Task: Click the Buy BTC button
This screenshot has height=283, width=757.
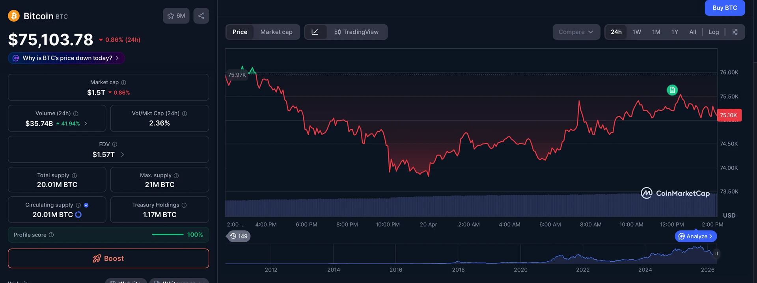Action: [725, 8]
